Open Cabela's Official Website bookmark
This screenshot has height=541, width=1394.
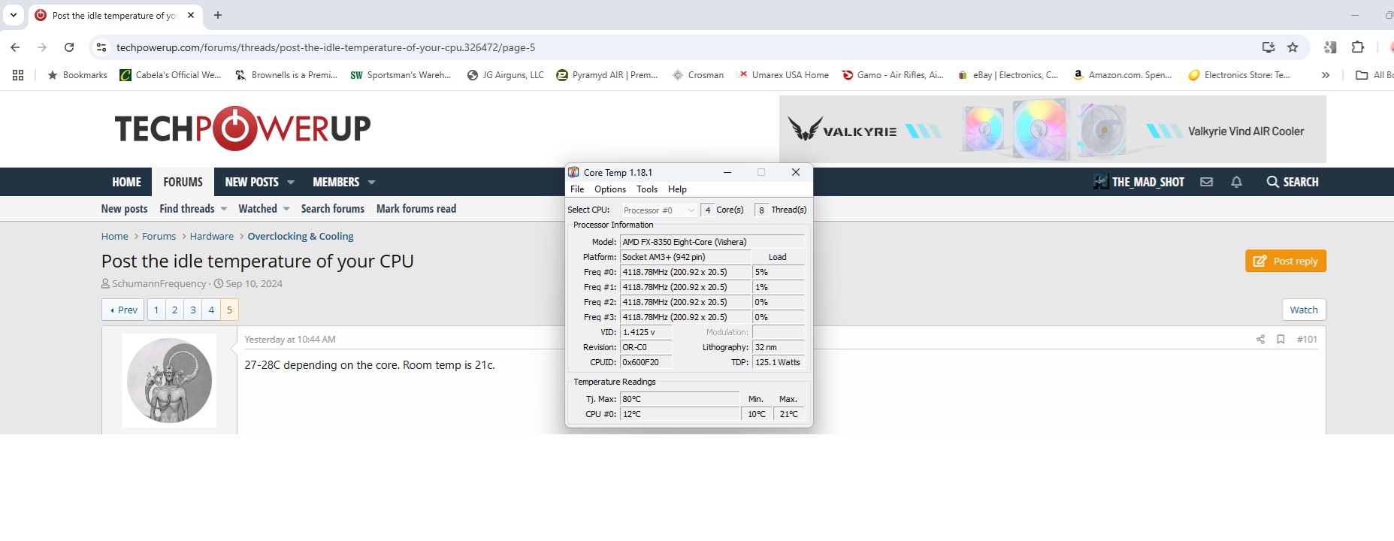click(171, 75)
